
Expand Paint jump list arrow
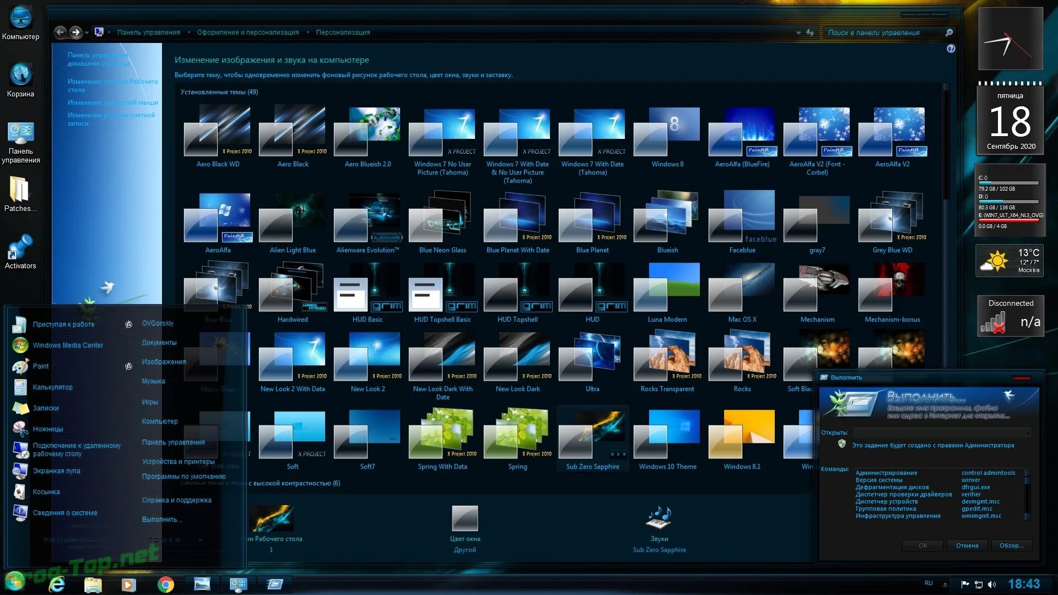pyautogui.click(x=128, y=366)
